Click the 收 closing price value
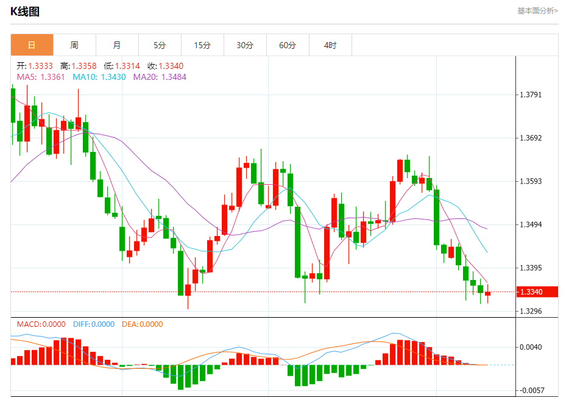The image size is (566, 397). (171, 66)
